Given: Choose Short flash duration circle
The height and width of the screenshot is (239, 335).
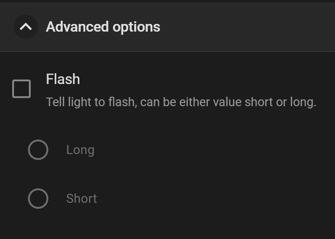Looking at the screenshot, I should [38, 199].
